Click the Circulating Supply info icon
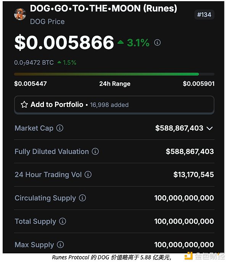Viewport: 229px width, 264px height. coord(82,198)
